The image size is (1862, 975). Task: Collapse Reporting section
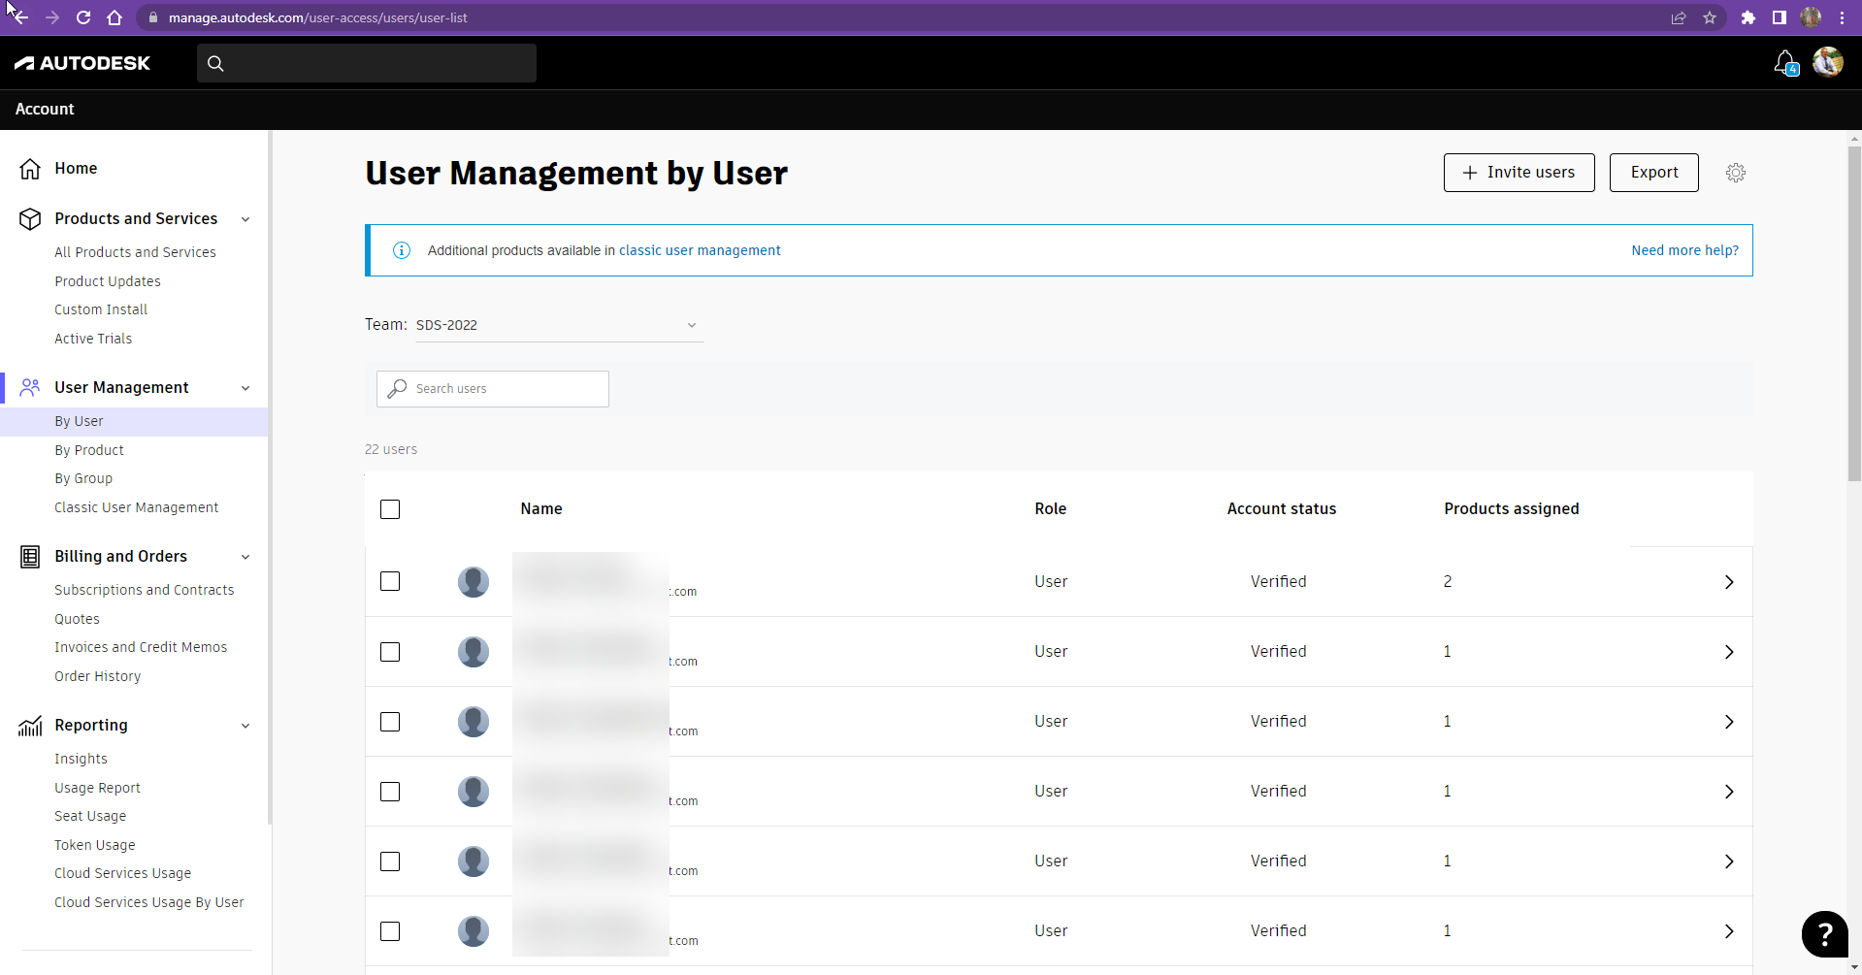point(245,726)
